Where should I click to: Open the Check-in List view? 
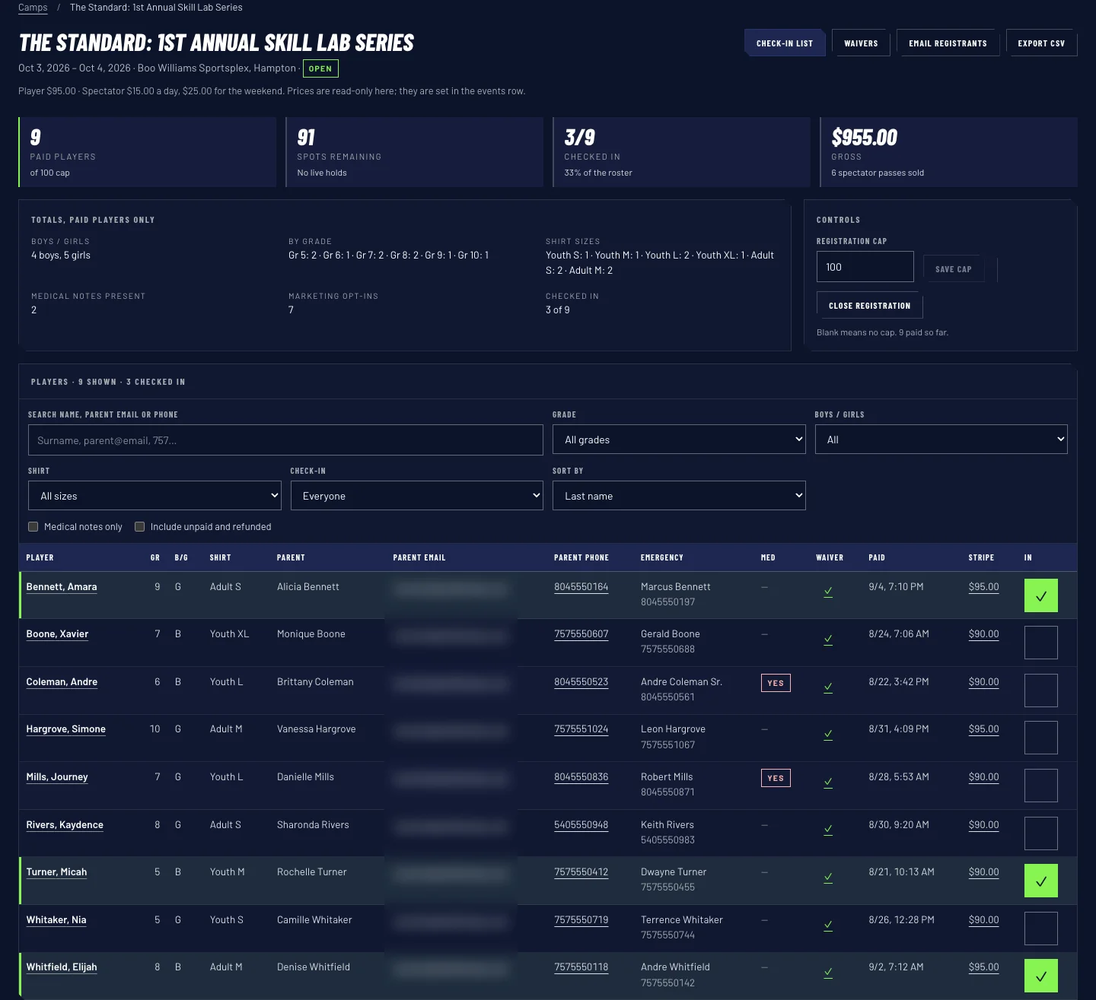pos(785,43)
